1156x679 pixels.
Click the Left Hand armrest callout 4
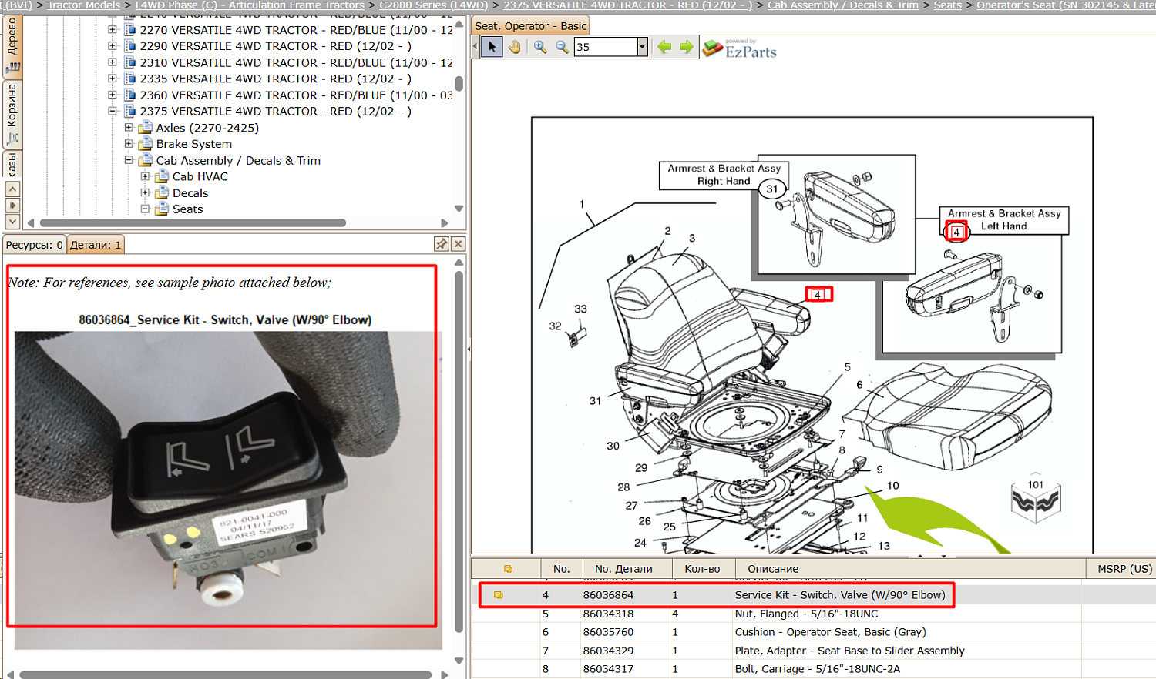956,232
